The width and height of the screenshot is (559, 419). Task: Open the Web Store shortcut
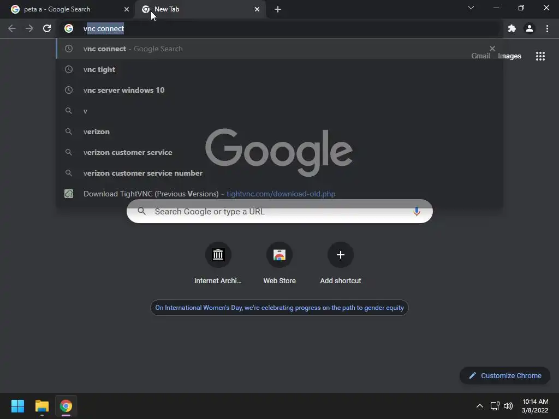click(279, 263)
